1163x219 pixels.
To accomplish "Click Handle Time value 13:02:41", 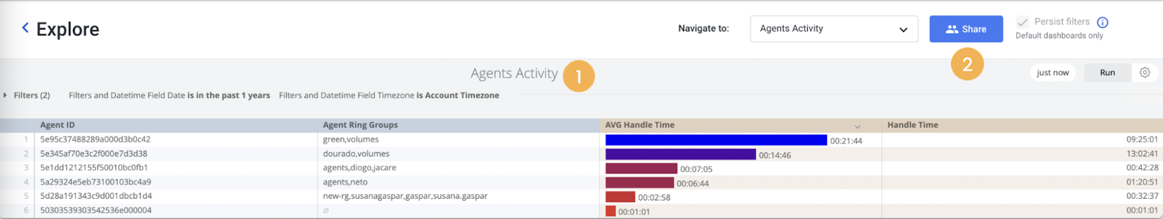I will tap(1142, 153).
